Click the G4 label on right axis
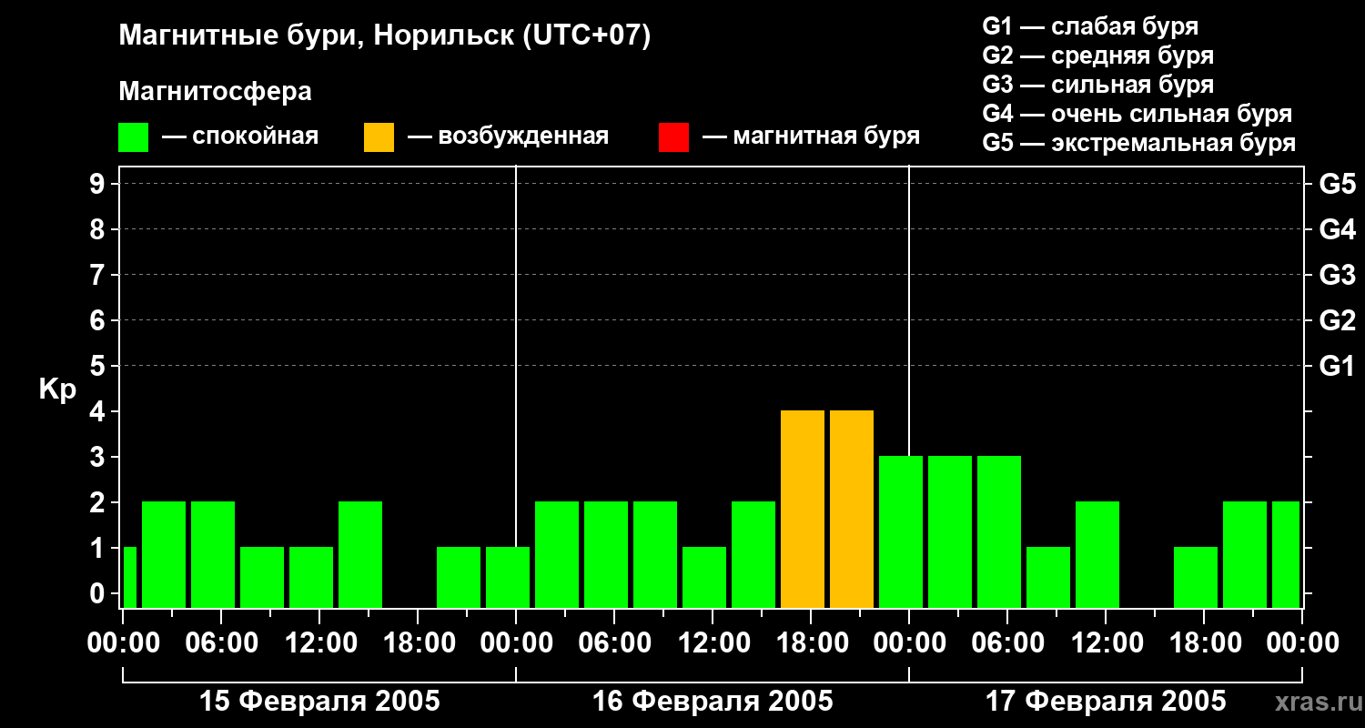Viewport: 1365px width, 728px height. click(1337, 229)
